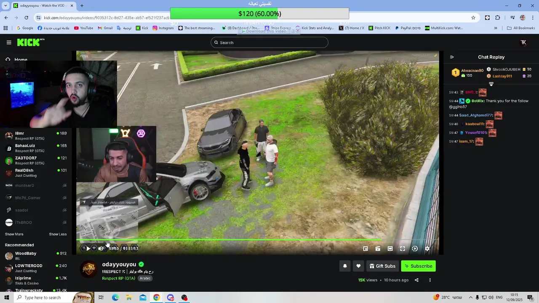This screenshot has height=303, width=539.
Task: Enable picture-in-picture mini player
Action: click(366, 249)
